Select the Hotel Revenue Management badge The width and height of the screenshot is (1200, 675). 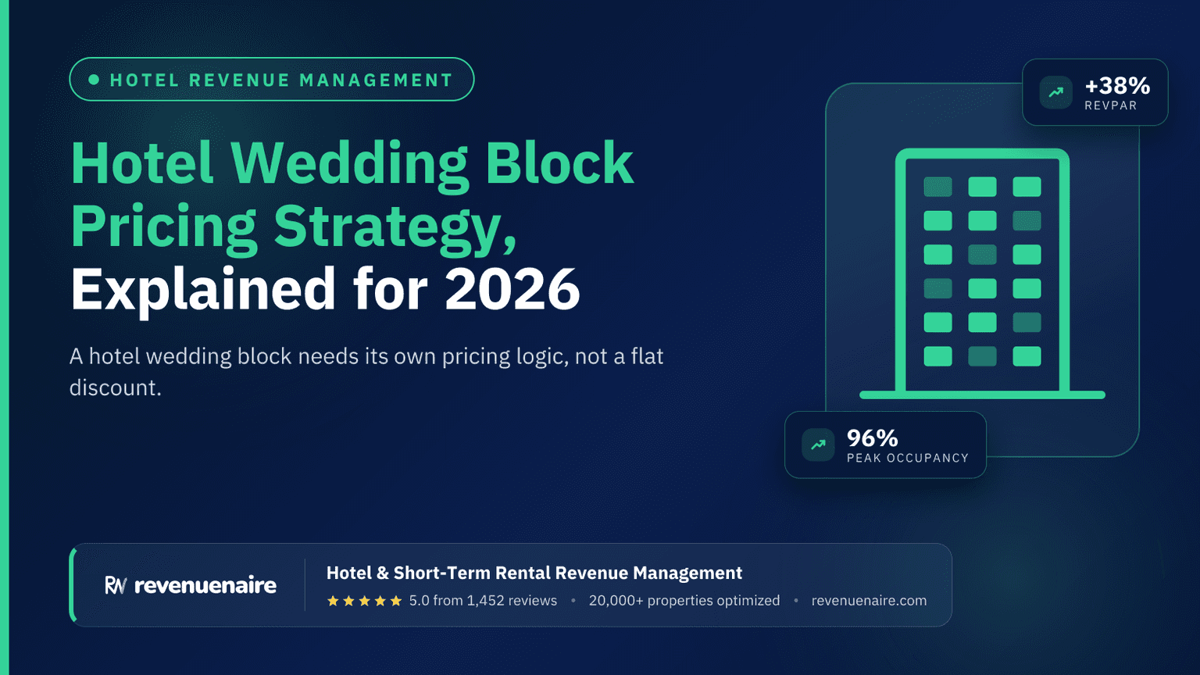(272, 80)
